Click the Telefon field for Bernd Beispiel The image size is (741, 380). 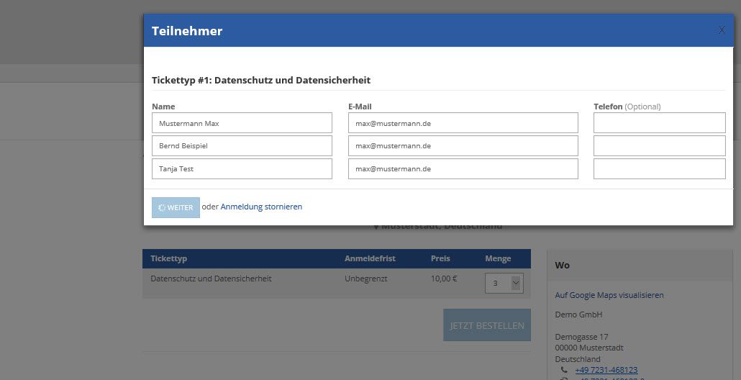[659, 145]
